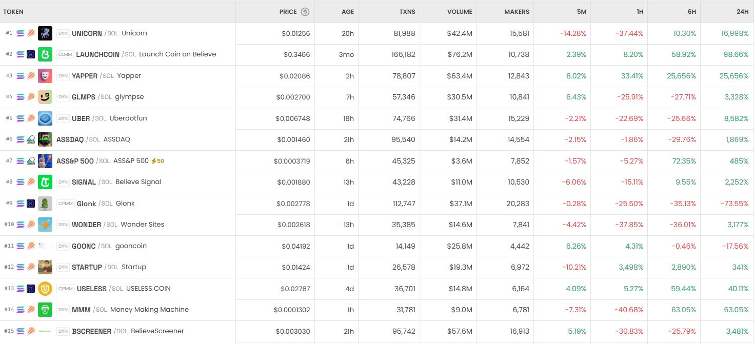
Task: Click the DYN badge in STARTUP row
Action: (x=63, y=267)
